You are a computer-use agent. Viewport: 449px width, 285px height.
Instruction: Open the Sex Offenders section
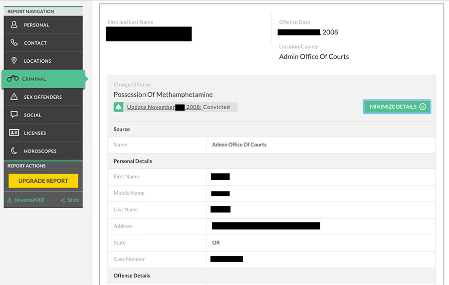[43, 97]
